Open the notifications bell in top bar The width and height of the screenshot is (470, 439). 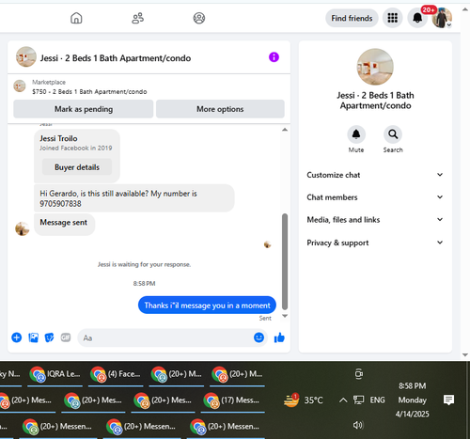(x=417, y=18)
